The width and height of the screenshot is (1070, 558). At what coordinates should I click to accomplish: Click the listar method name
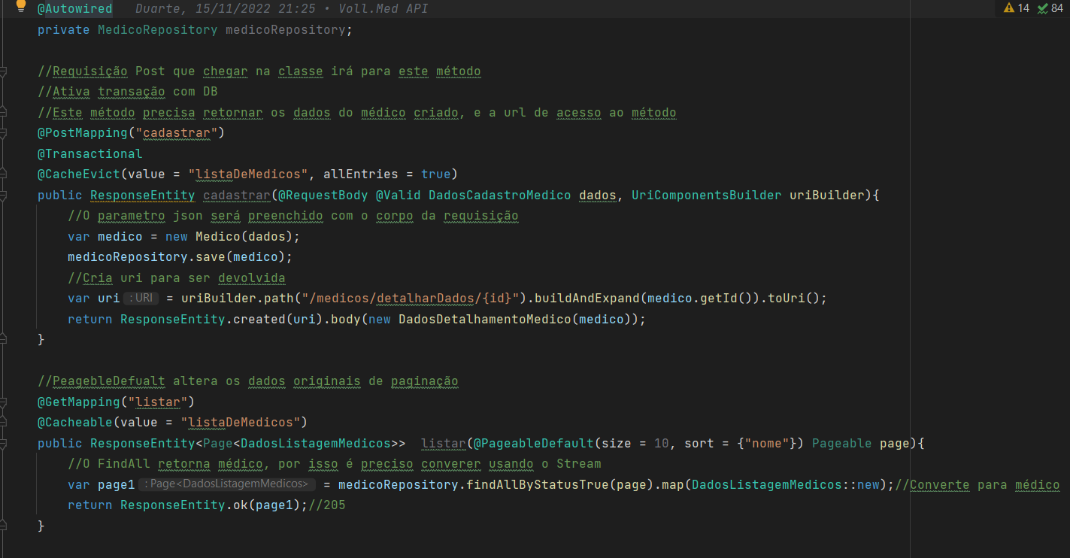pyautogui.click(x=444, y=443)
